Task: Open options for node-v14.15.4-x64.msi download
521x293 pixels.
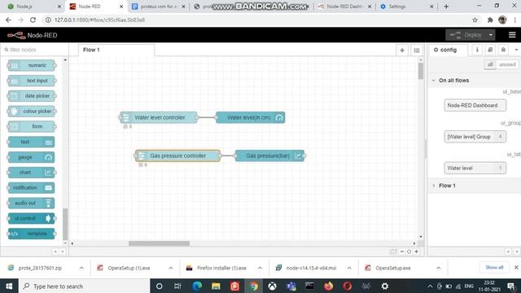Action: pyautogui.click(x=349, y=268)
